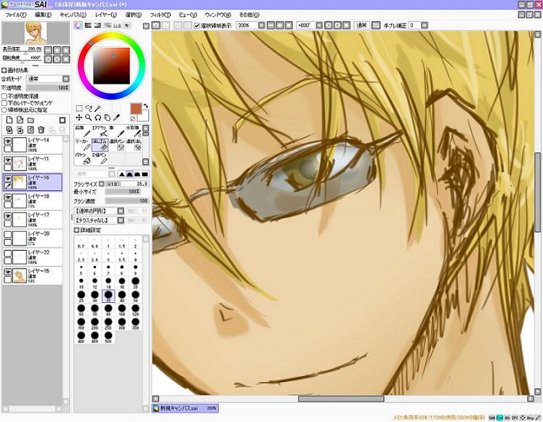The width and height of the screenshot is (543, 422).
Task: Select brush size 100 preset
Action: click(x=122, y=309)
